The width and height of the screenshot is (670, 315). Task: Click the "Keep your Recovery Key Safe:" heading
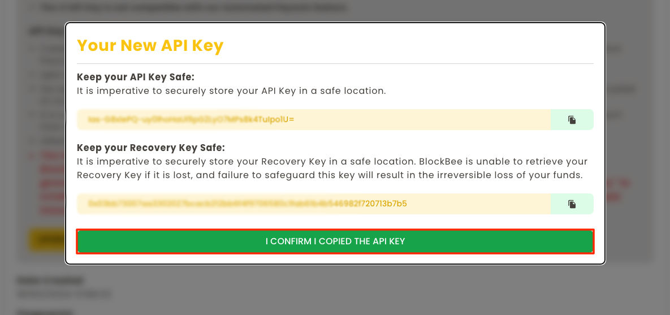(150, 148)
